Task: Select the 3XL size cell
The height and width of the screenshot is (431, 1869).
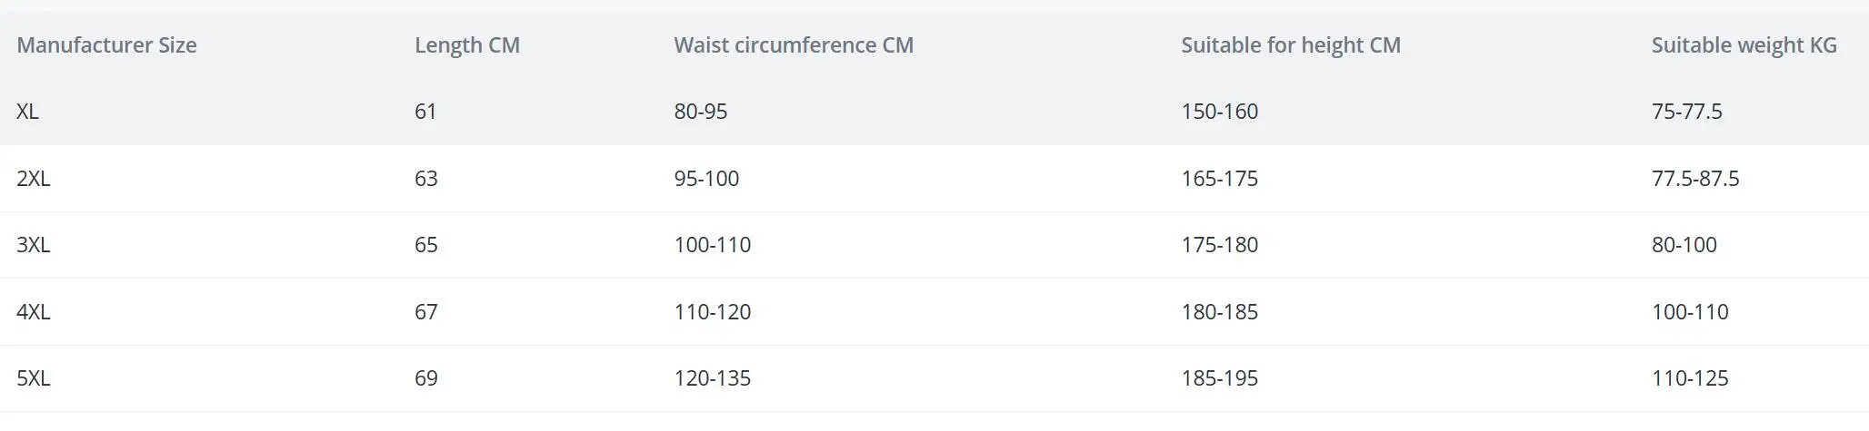Action: point(33,245)
